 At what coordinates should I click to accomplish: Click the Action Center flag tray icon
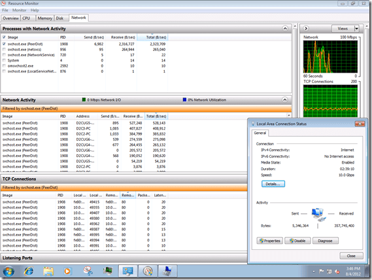tap(321, 271)
